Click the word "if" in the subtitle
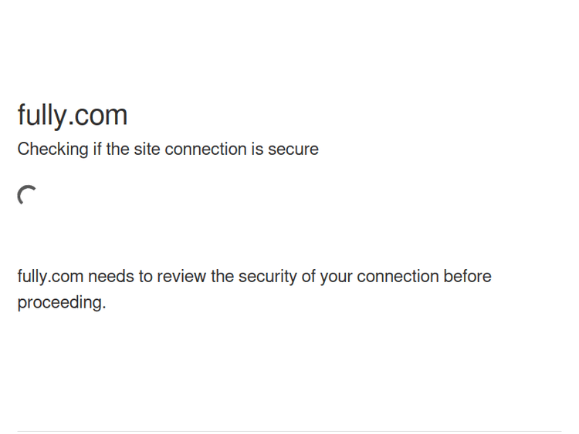579x434 pixels. point(97,150)
